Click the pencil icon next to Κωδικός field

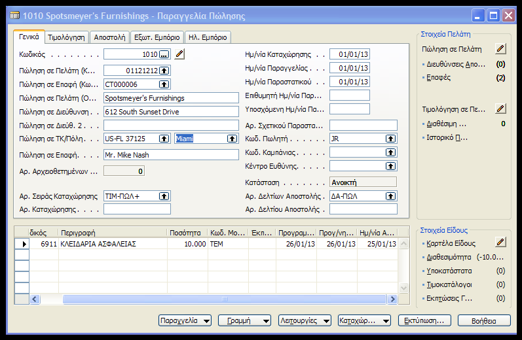[179, 54]
